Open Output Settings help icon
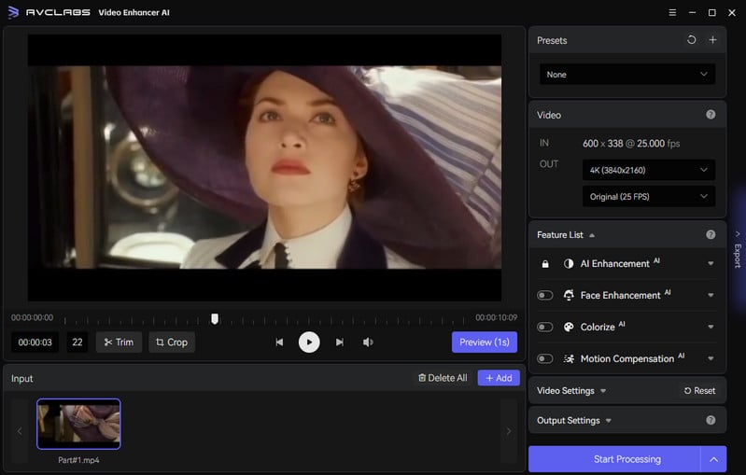This screenshot has height=475, width=746. [x=711, y=420]
